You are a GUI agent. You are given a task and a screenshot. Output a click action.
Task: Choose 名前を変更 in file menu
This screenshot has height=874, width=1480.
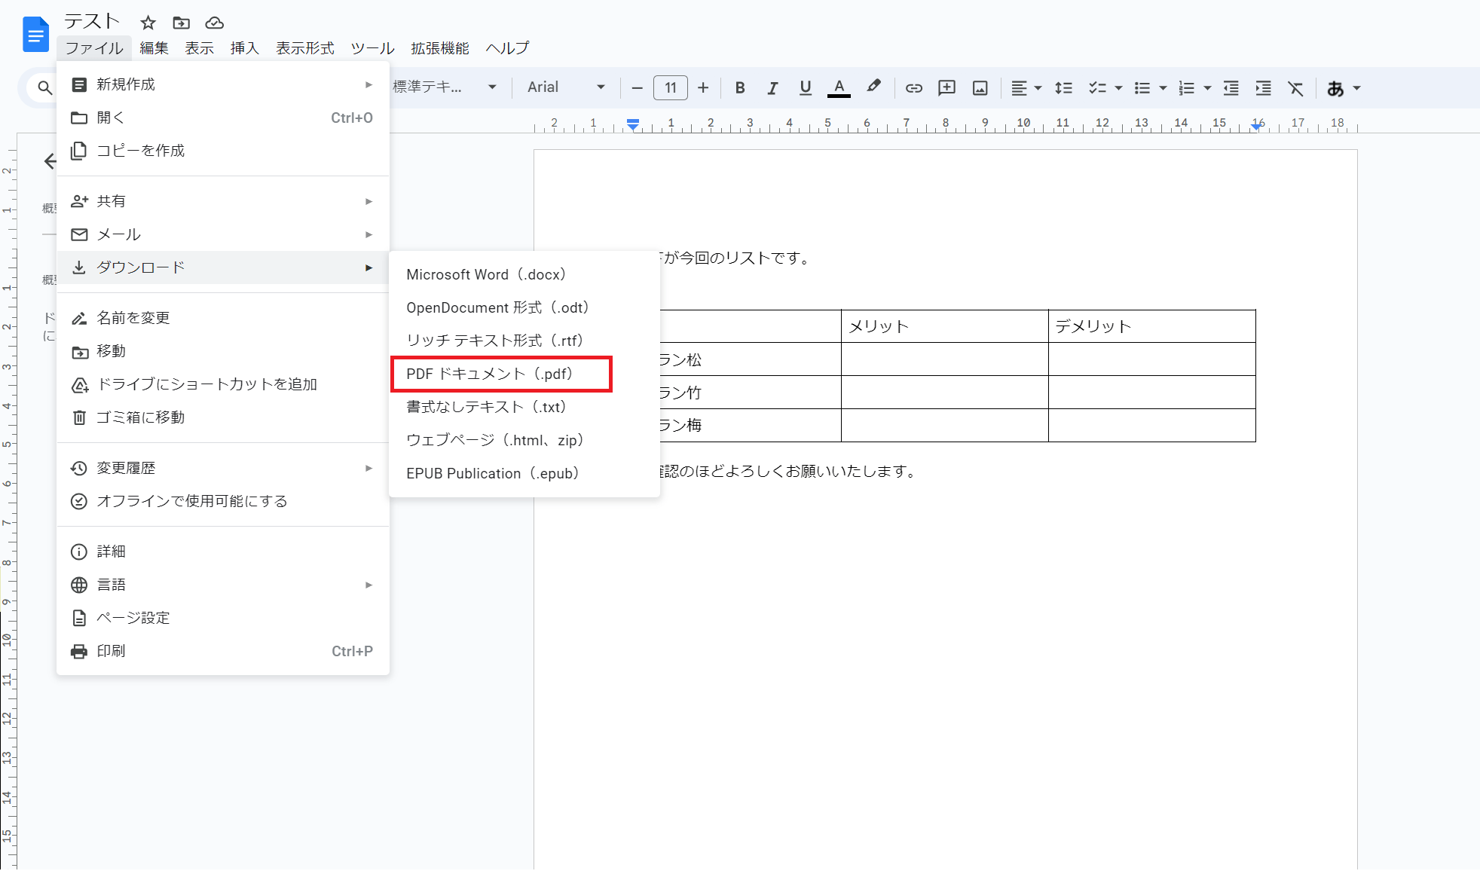(133, 318)
